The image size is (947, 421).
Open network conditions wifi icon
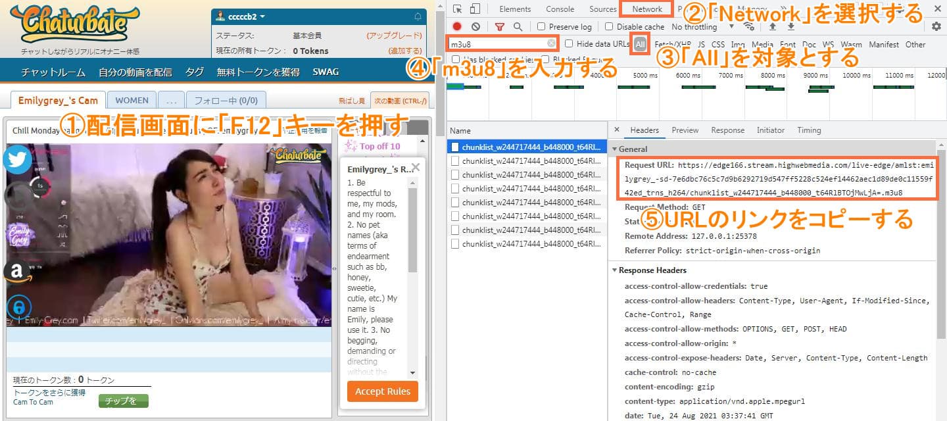748,26
